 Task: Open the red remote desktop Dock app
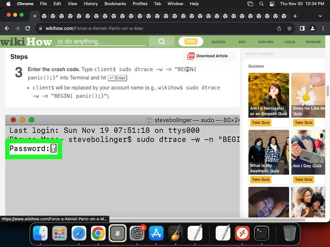click(x=242, y=233)
